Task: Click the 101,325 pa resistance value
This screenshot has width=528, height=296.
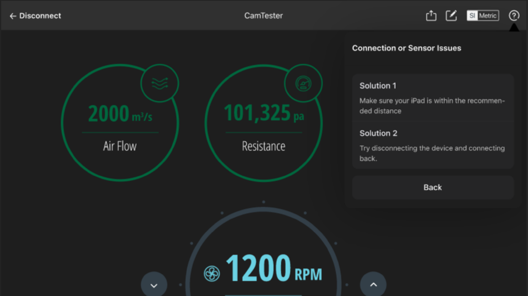Action: (263, 113)
